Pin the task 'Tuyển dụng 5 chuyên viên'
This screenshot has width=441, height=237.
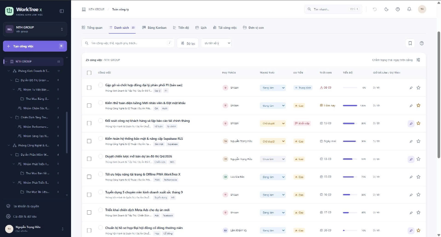click(x=411, y=194)
